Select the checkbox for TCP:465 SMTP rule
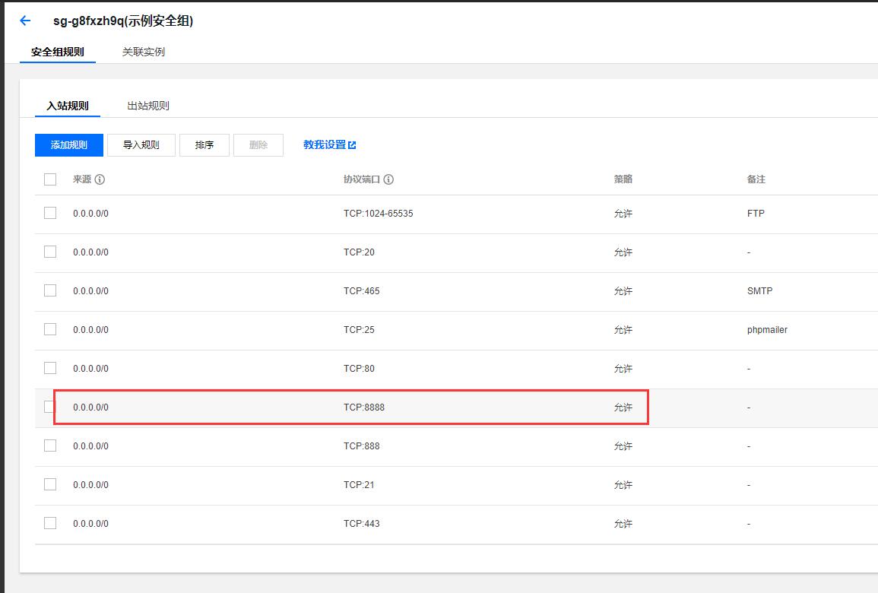This screenshot has width=878, height=593. click(x=50, y=290)
